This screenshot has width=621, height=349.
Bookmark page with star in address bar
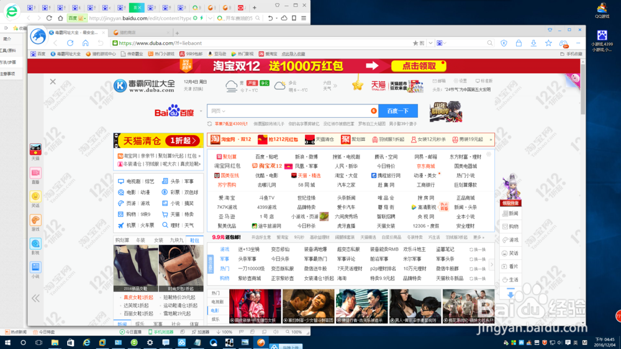415,43
